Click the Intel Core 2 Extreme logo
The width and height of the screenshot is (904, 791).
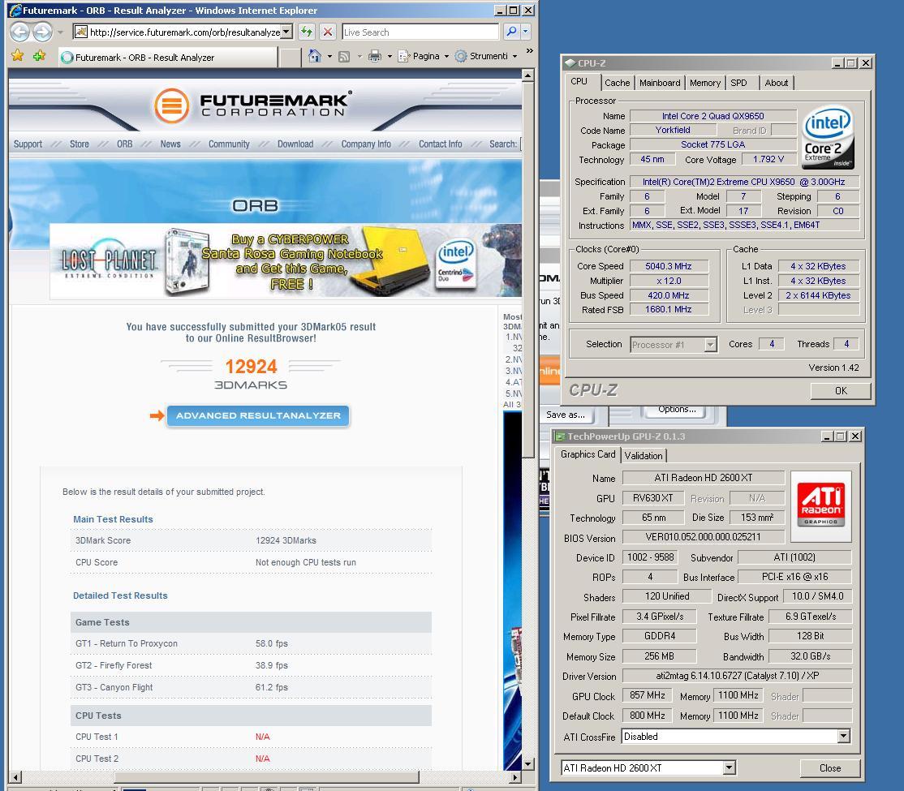[x=828, y=136]
